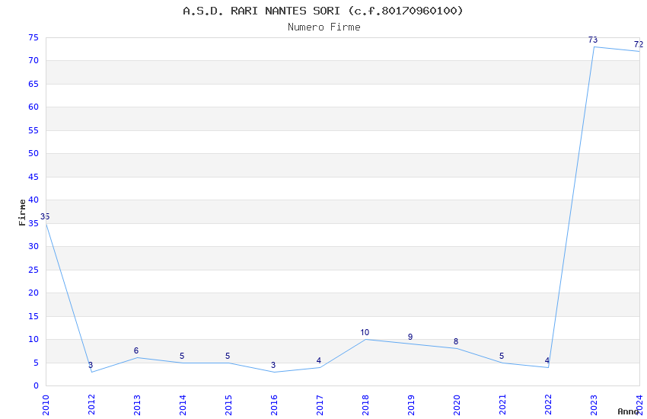Viewport: 647px width, 419px height.
Task: Click y-axis value 0
Action: [x=36, y=385]
